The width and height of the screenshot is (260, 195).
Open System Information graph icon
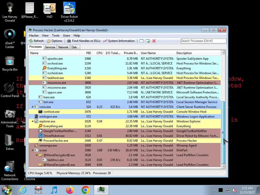(105, 41)
